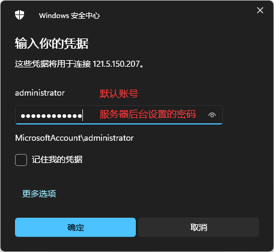Click the red 默认账号 annotation
Screen dimensions: 274x252
coord(119,94)
